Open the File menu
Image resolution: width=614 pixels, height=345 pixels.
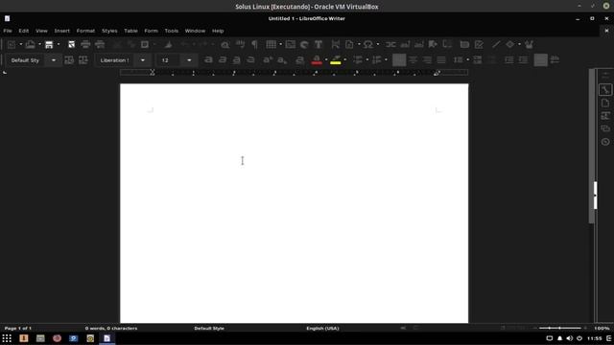[8, 31]
